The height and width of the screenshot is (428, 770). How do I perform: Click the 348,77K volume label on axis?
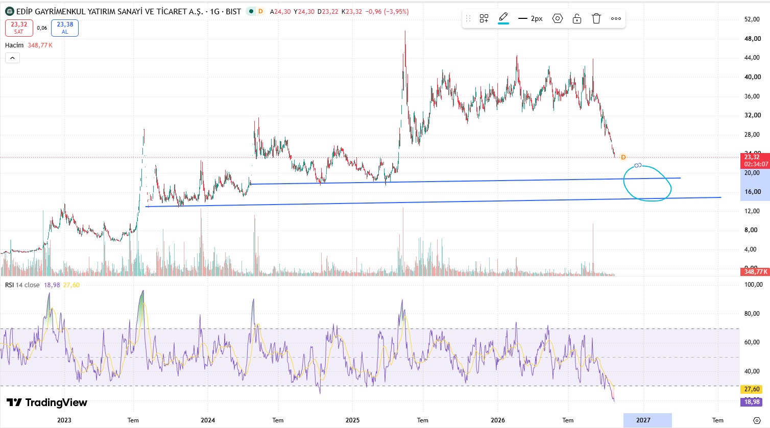tap(755, 272)
